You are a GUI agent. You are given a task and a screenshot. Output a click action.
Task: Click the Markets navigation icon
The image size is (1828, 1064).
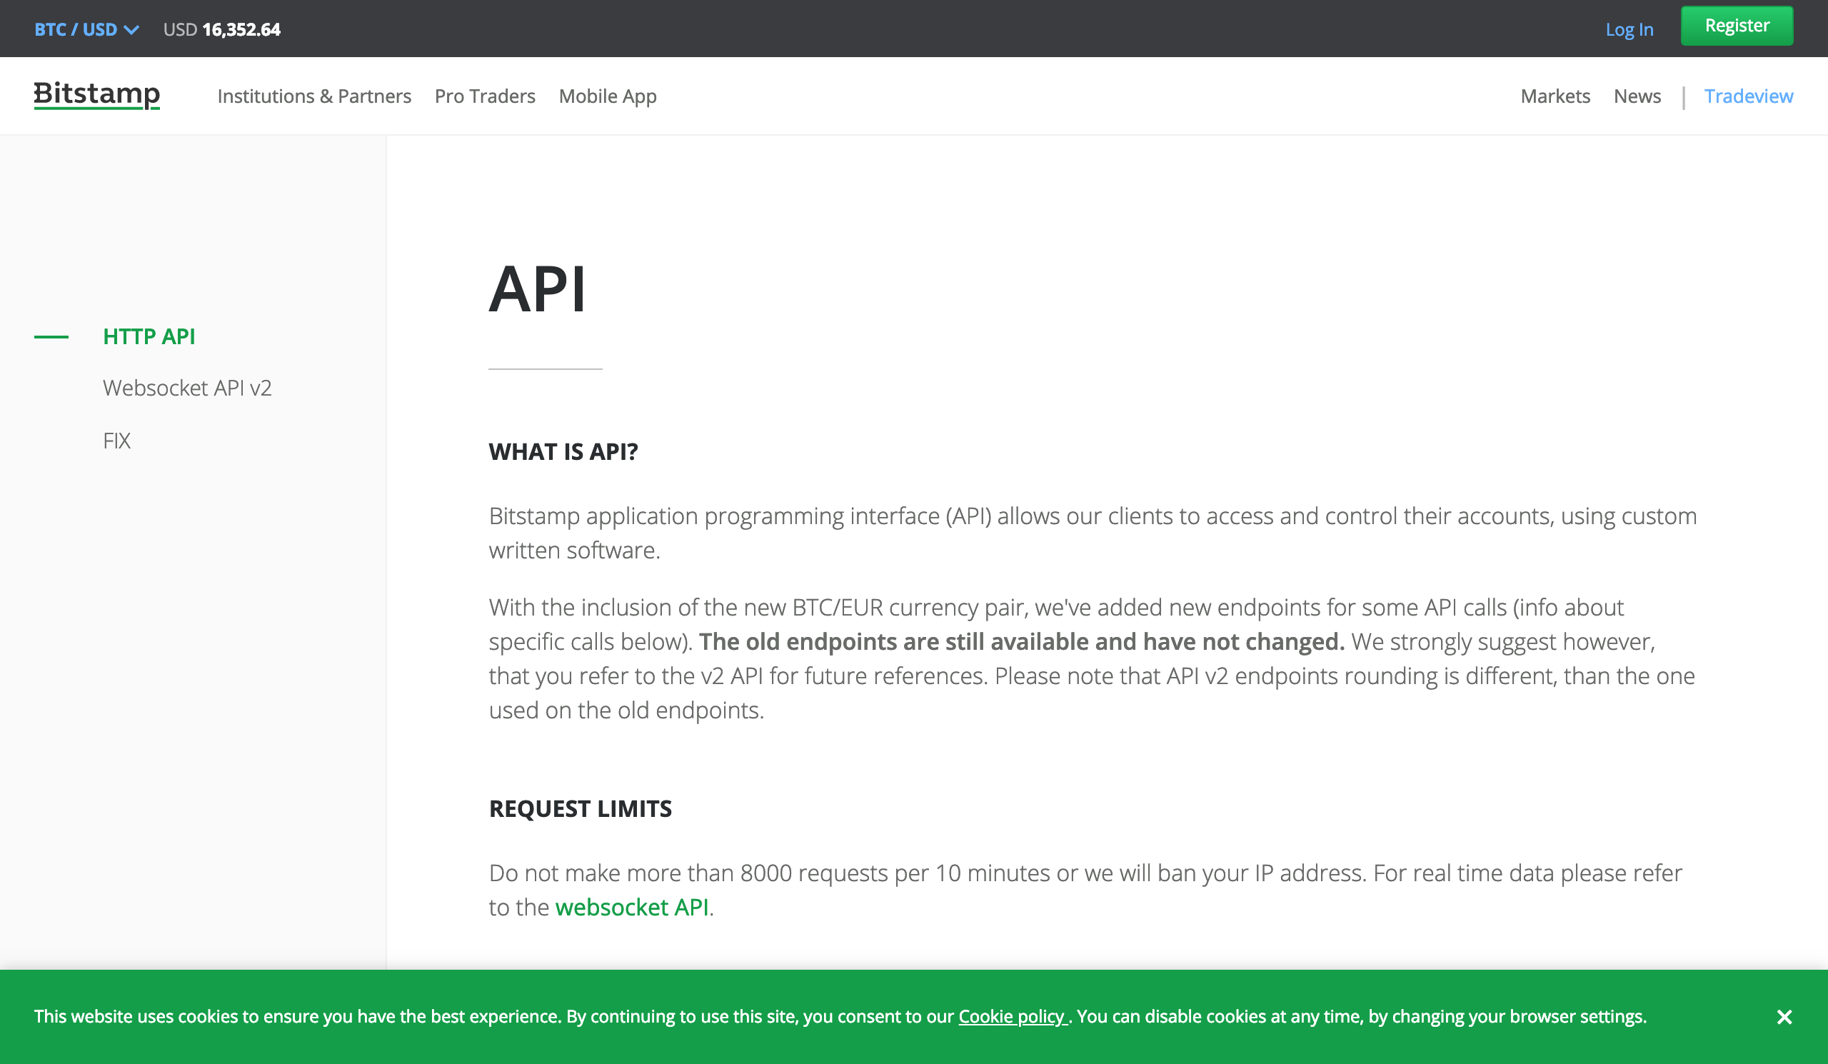pos(1555,95)
